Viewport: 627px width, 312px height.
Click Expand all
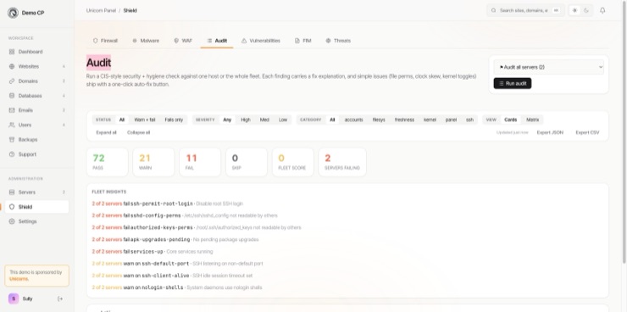(106, 132)
